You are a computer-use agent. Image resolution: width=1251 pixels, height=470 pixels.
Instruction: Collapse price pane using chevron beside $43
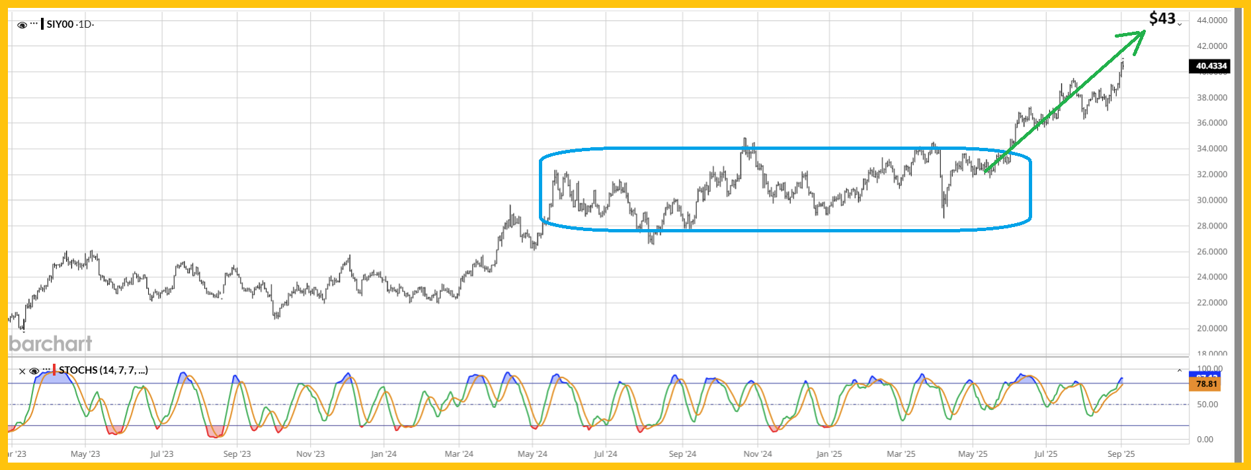(1180, 24)
